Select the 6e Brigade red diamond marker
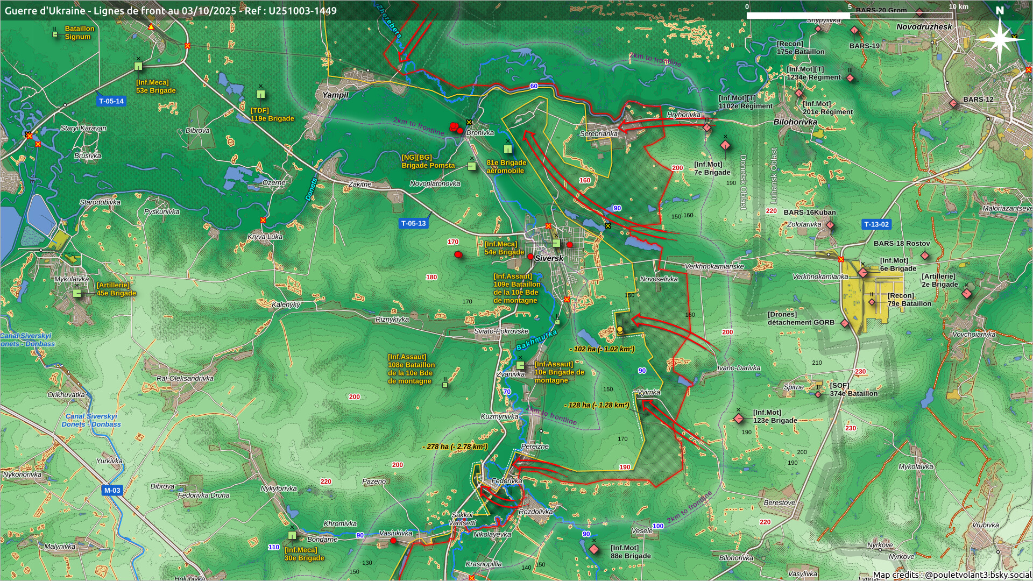Viewport: 1033px width, 581px height. 863,273
